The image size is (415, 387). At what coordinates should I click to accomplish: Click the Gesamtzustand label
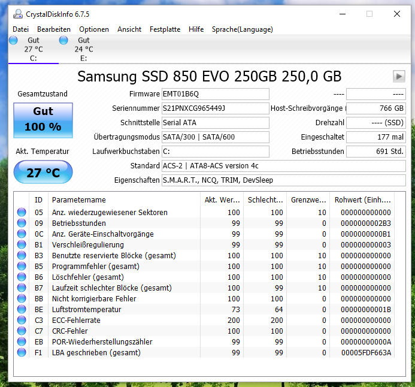pos(43,93)
